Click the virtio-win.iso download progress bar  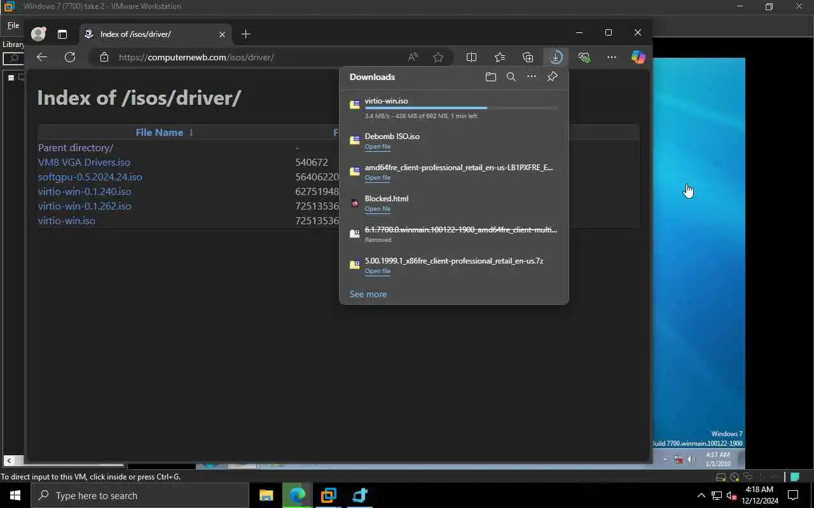(x=461, y=109)
